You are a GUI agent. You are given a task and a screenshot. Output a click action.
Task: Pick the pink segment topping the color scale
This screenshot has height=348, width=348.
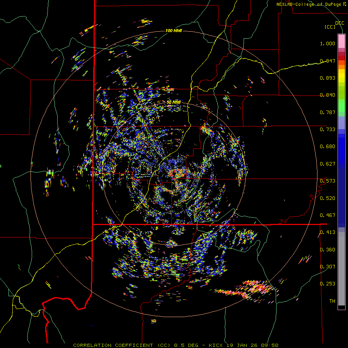coord(341,41)
